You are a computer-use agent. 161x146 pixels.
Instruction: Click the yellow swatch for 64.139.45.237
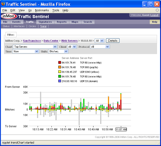pyautogui.click(x=60, y=72)
